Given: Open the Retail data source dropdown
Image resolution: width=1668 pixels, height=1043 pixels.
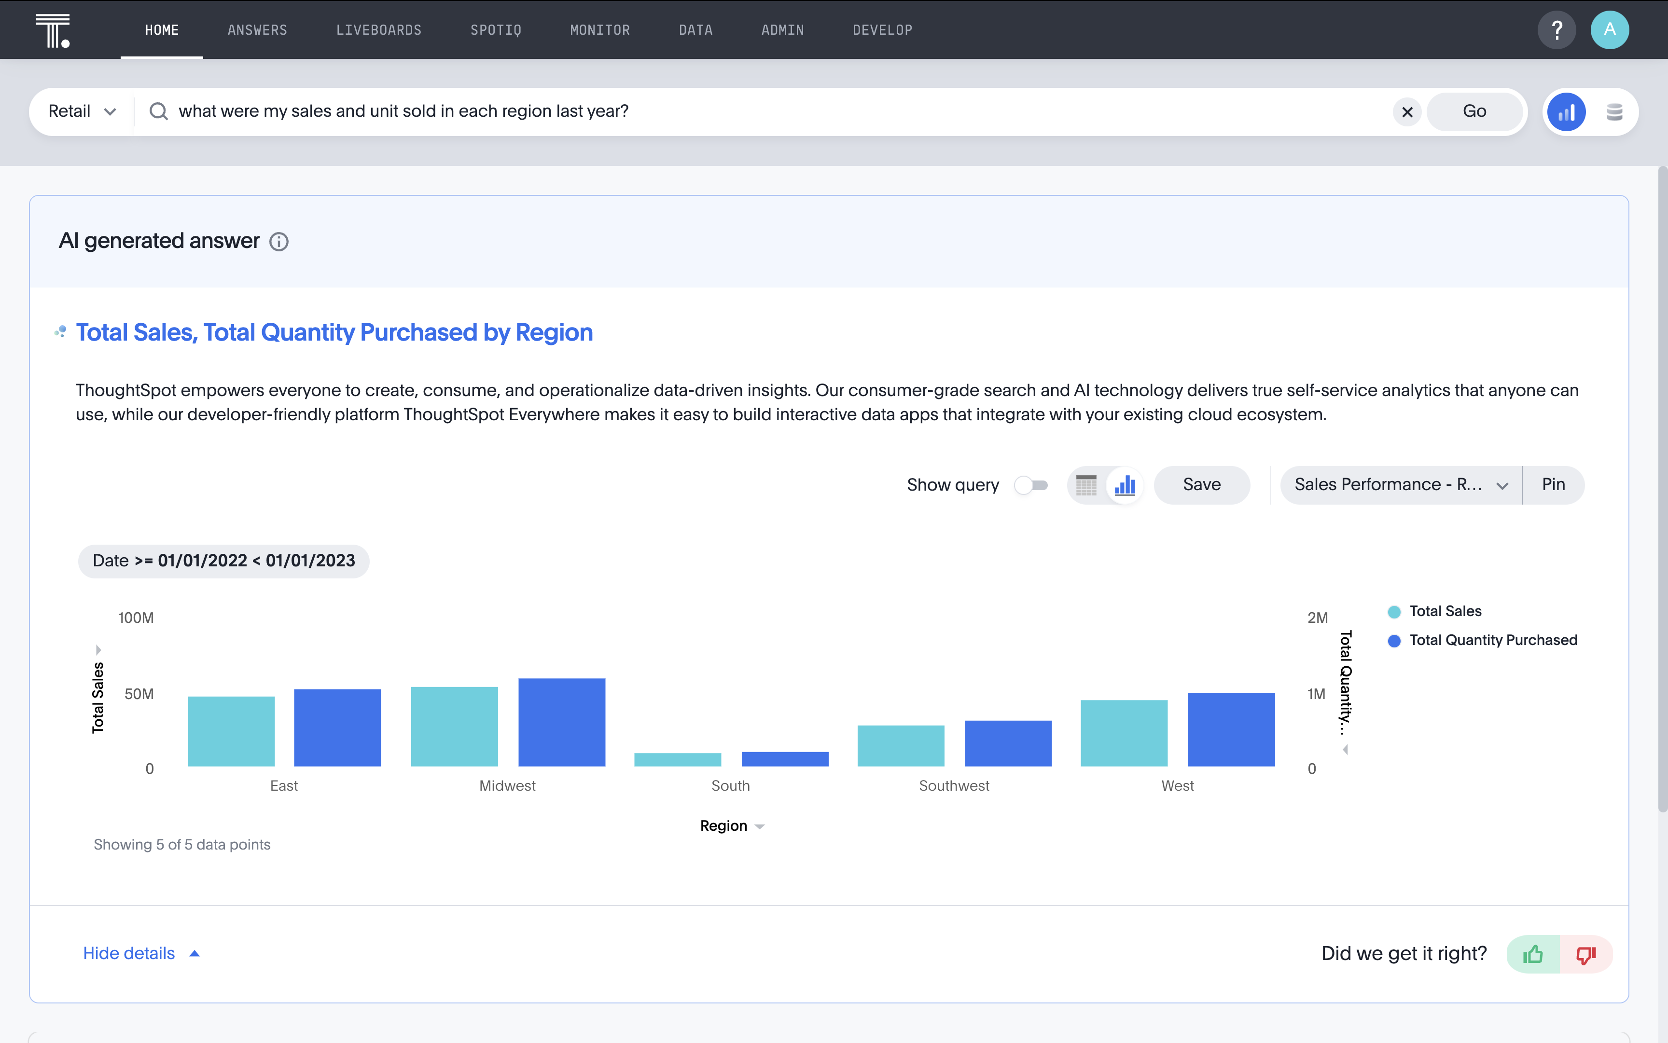Looking at the screenshot, I should coord(82,111).
